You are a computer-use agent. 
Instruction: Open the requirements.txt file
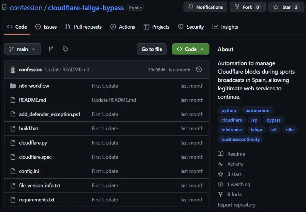click(37, 200)
